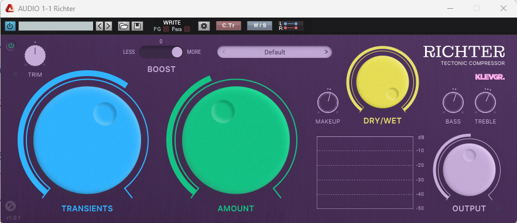Image resolution: width=517 pixels, height=223 pixels.
Task: Click the M / S button
Action: 260,26
